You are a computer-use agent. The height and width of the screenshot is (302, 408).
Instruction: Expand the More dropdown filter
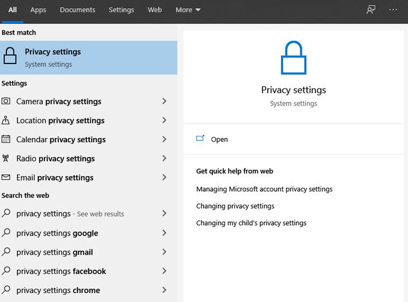[188, 10]
